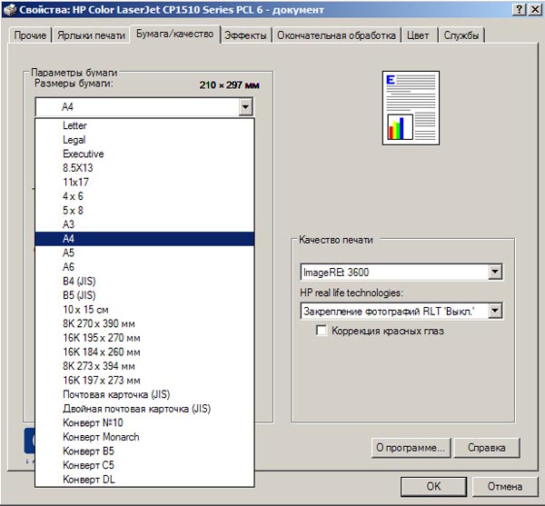Select 16K 184 x 260 мм
Viewport: 545px width, 506px height.
[144, 352]
